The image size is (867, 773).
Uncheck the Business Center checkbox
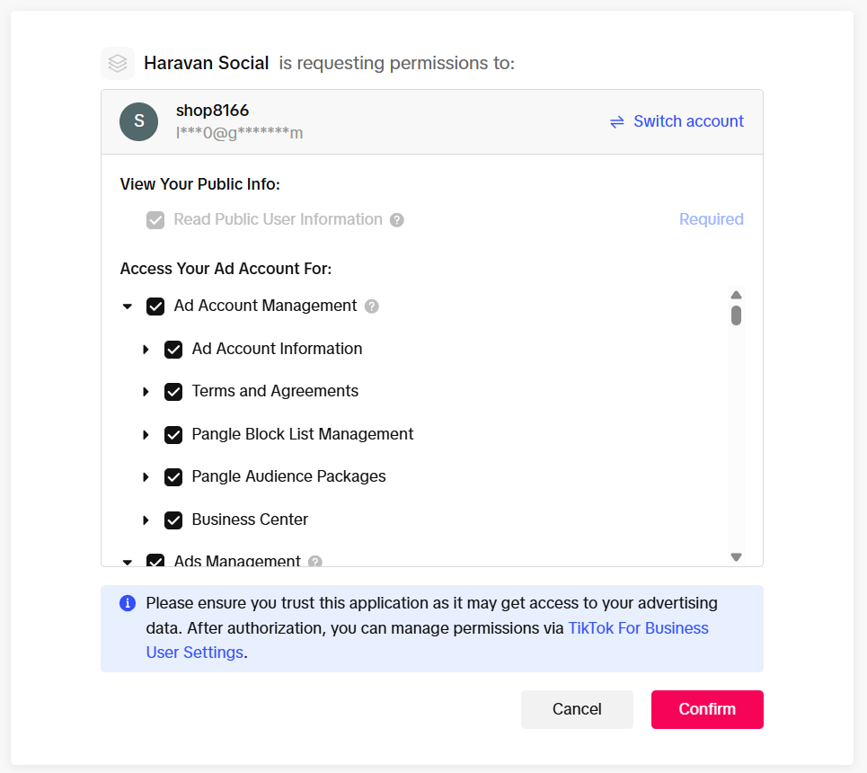tap(173, 520)
